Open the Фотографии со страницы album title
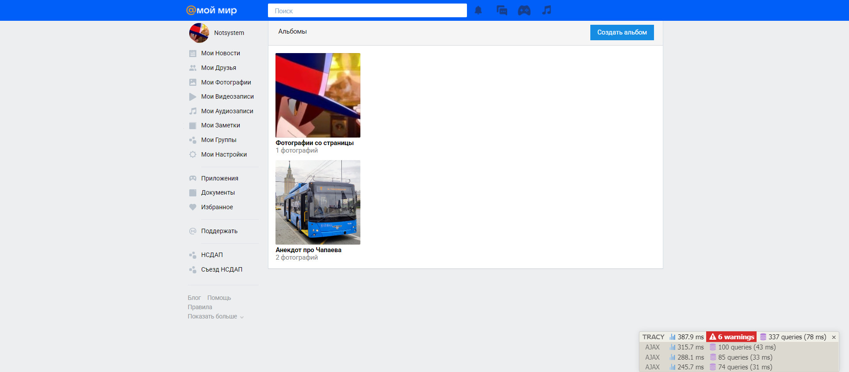Screen dimensions: 849x372 314,143
